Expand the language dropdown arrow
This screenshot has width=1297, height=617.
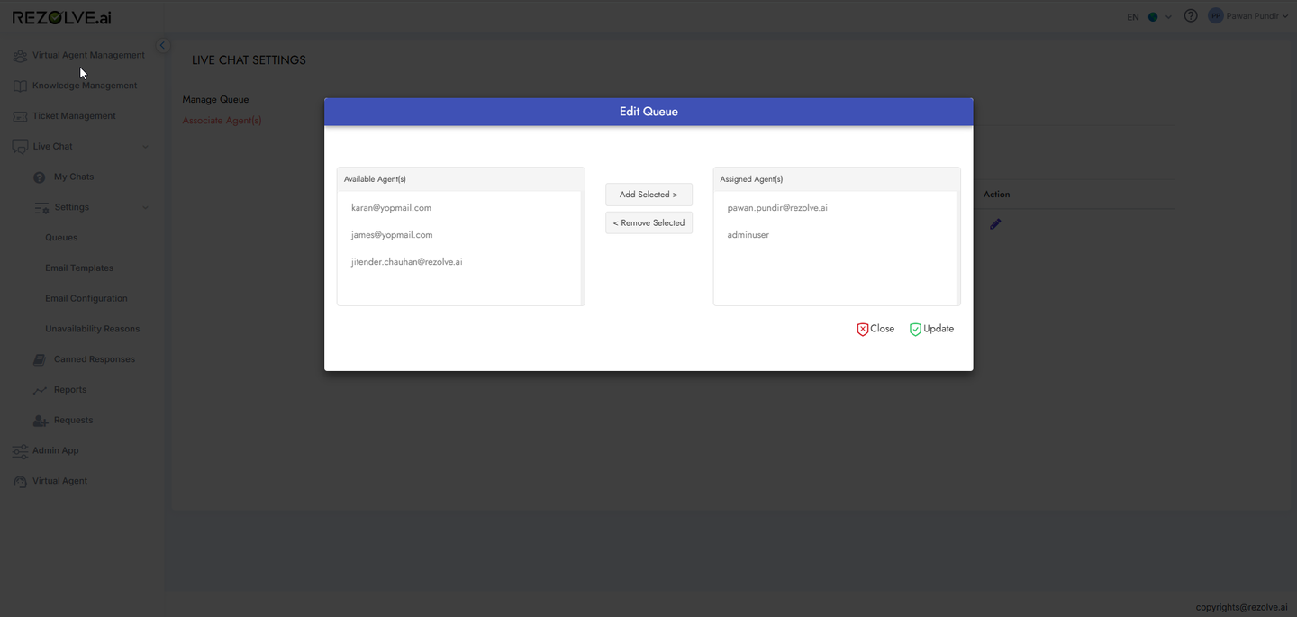click(1169, 17)
